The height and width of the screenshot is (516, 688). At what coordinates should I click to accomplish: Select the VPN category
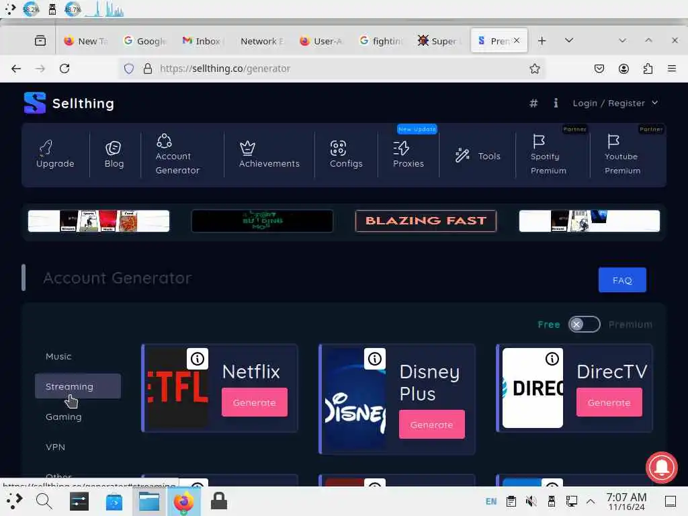55,447
